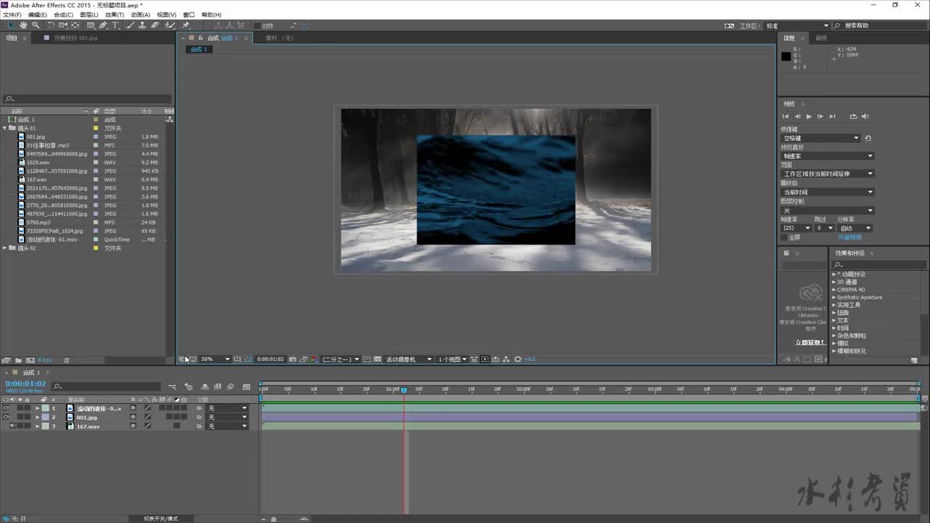
Task: Open the parent dropdown for the 167.wav layer
Action: (227, 426)
